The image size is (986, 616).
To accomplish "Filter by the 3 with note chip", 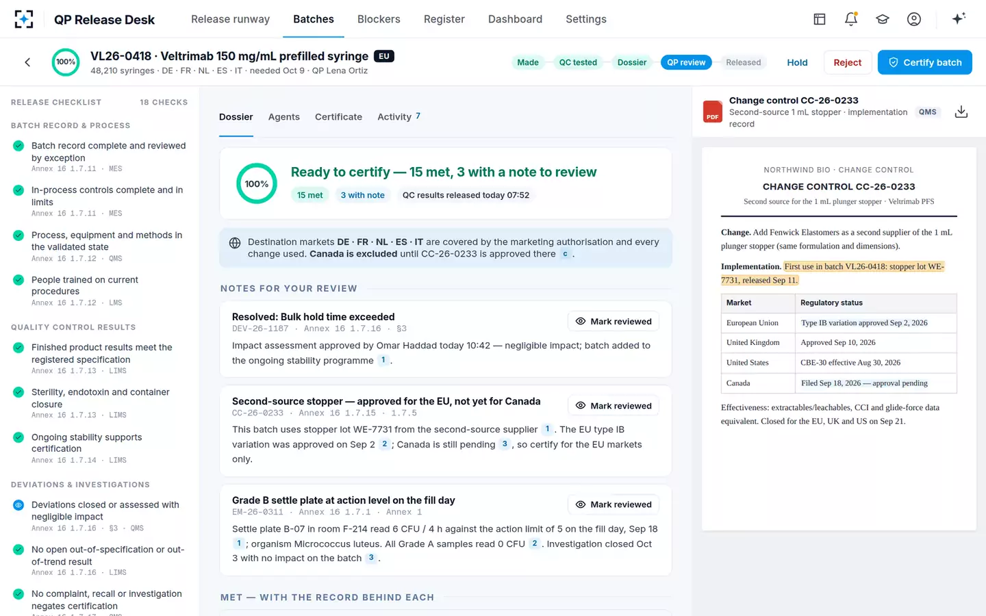I will coord(363,195).
